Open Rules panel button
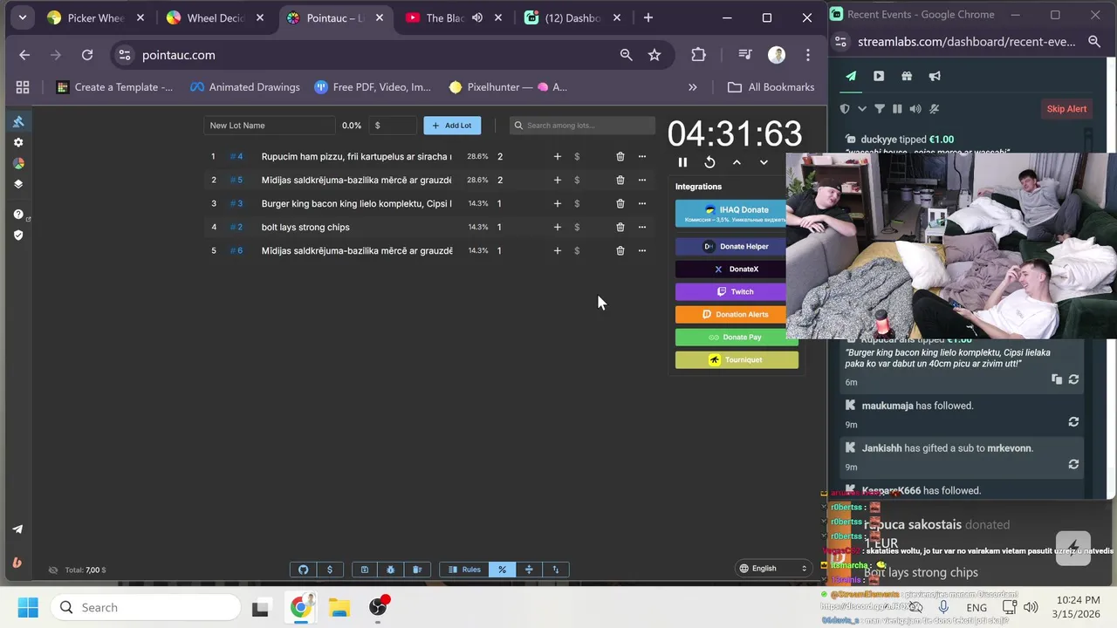The height and width of the screenshot is (628, 1117). 464,570
